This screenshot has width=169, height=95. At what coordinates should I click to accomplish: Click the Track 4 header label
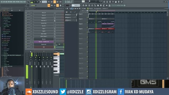click(81, 29)
